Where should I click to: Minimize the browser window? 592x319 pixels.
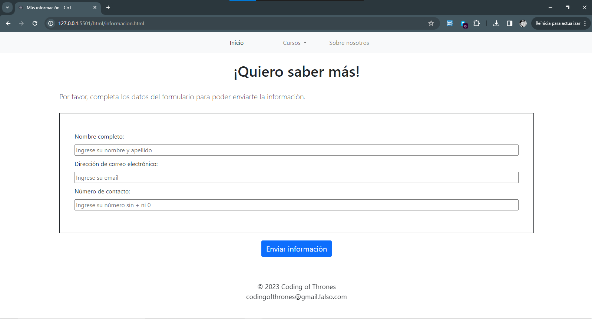pyautogui.click(x=550, y=7)
